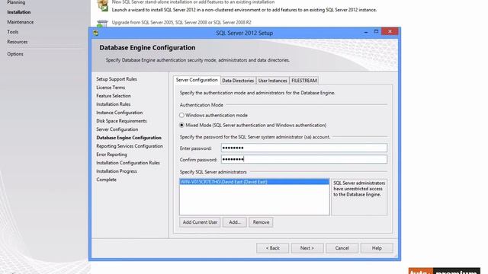Switch to the Server Configuration tab
Viewport: 488px width, 274px height.
tap(197, 80)
